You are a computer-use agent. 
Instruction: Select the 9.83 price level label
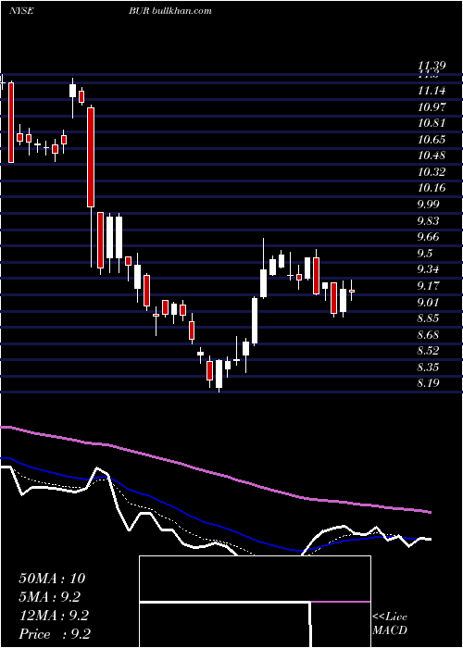click(x=429, y=220)
